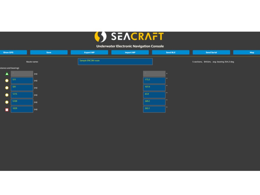Screen dimensions: 260x195
Task: Edit bearing field showing 43.8
Action: click(154, 95)
